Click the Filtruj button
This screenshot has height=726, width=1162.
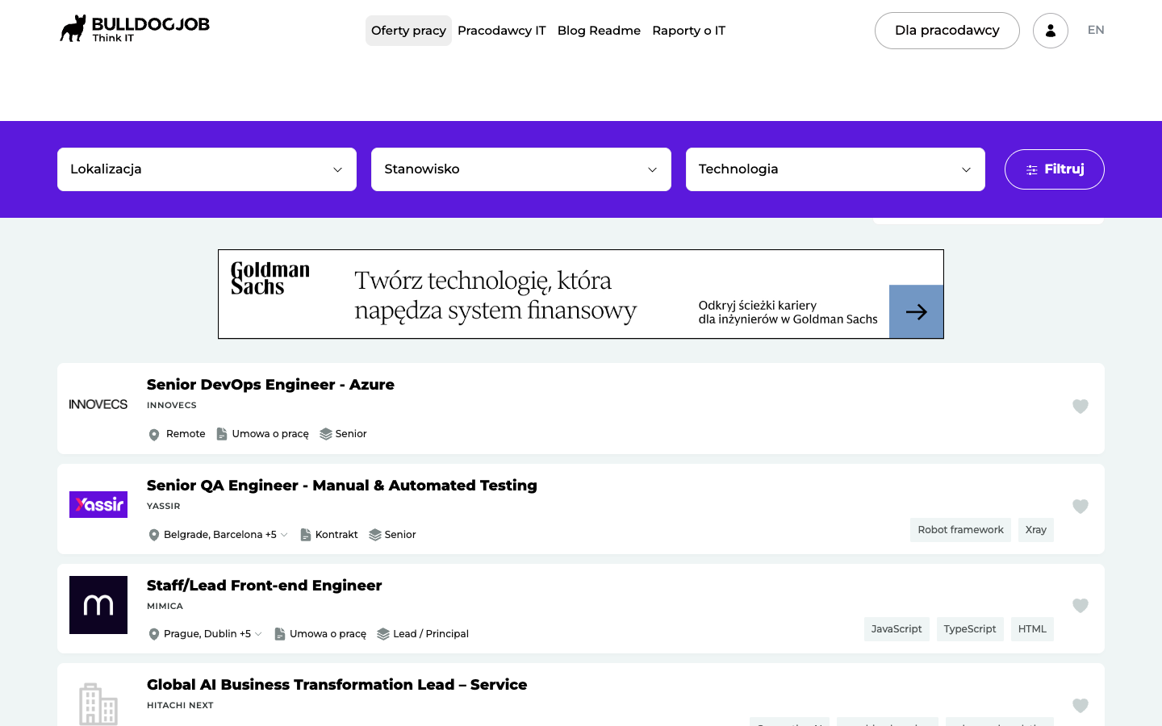click(x=1055, y=169)
